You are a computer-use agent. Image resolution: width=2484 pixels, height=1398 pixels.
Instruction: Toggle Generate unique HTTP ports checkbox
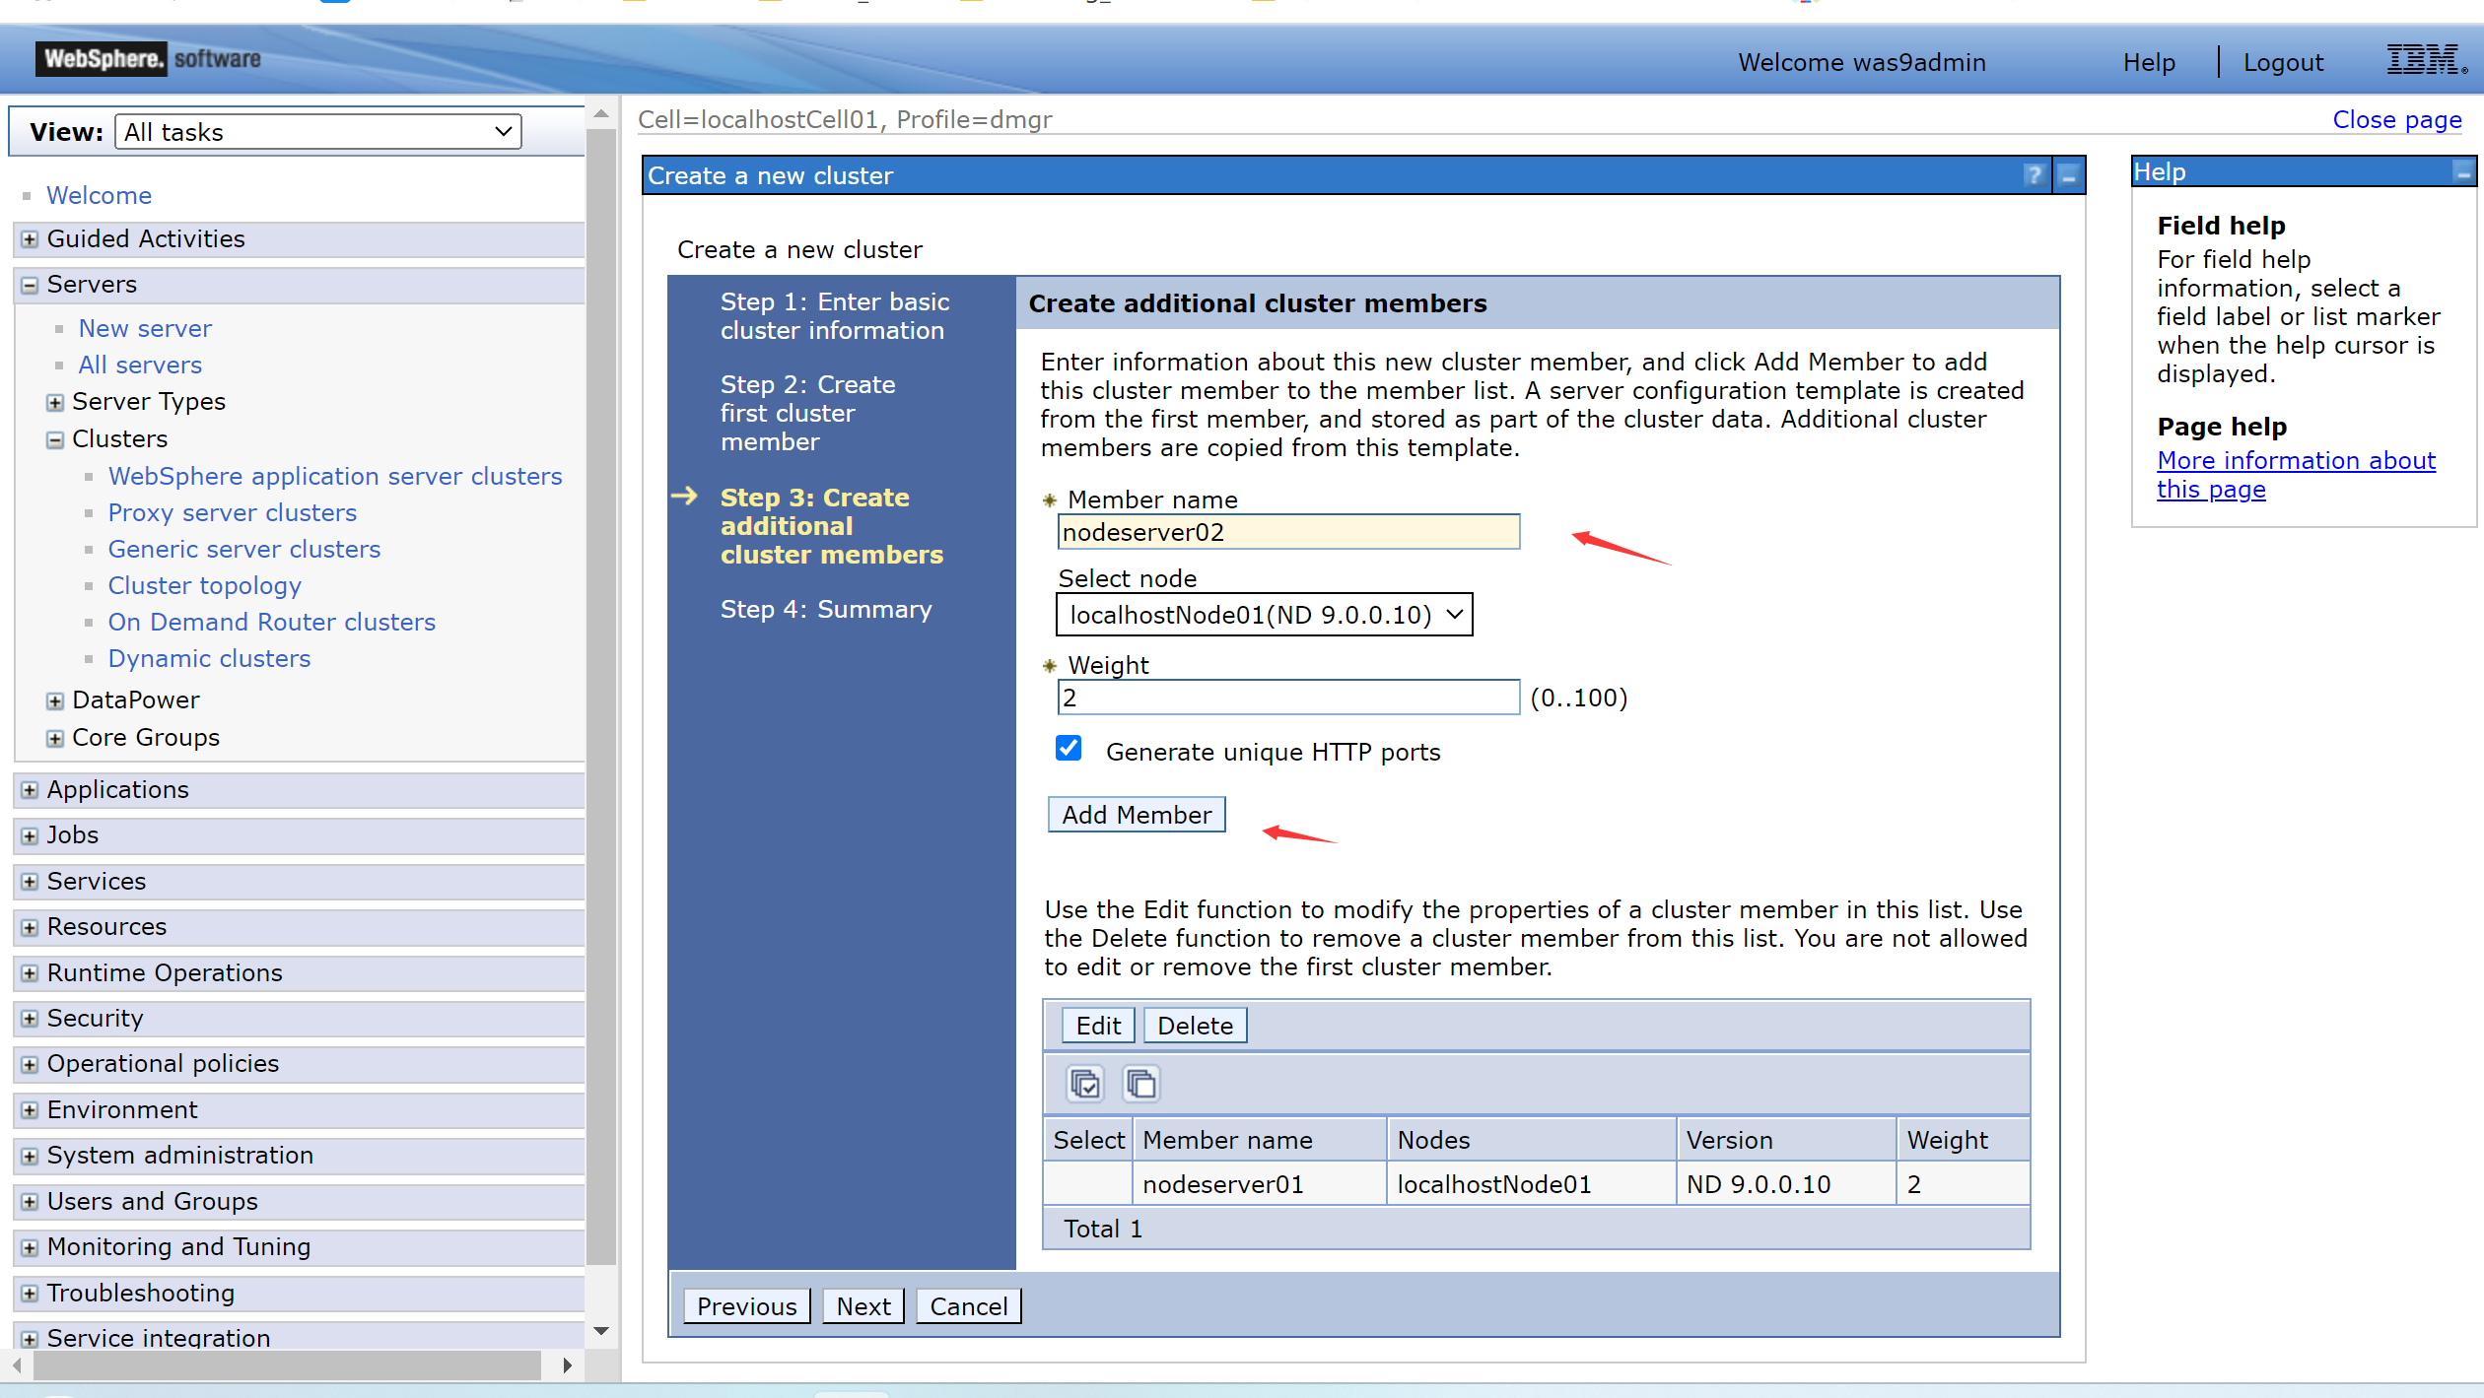click(x=1069, y=749)
